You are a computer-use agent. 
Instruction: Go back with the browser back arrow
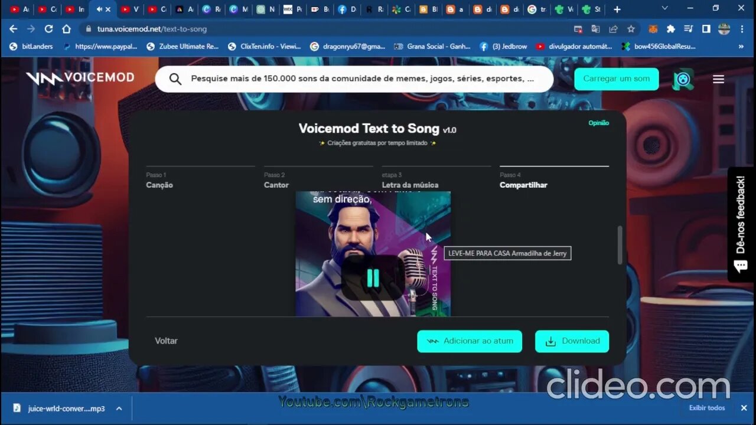coord(13,29)
